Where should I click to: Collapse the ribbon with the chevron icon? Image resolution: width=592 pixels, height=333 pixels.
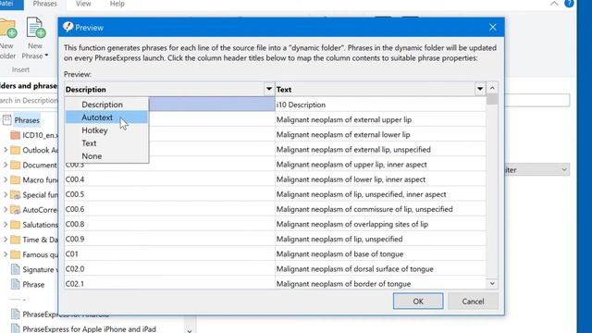point(554,4)
